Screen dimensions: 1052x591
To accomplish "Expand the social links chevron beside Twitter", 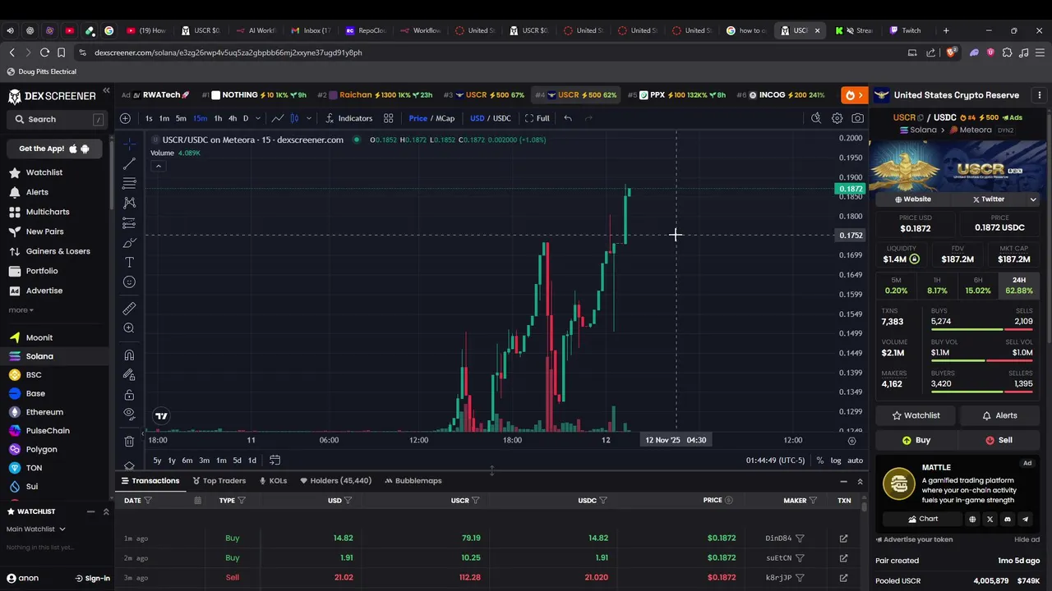I will pos(1033,199).
